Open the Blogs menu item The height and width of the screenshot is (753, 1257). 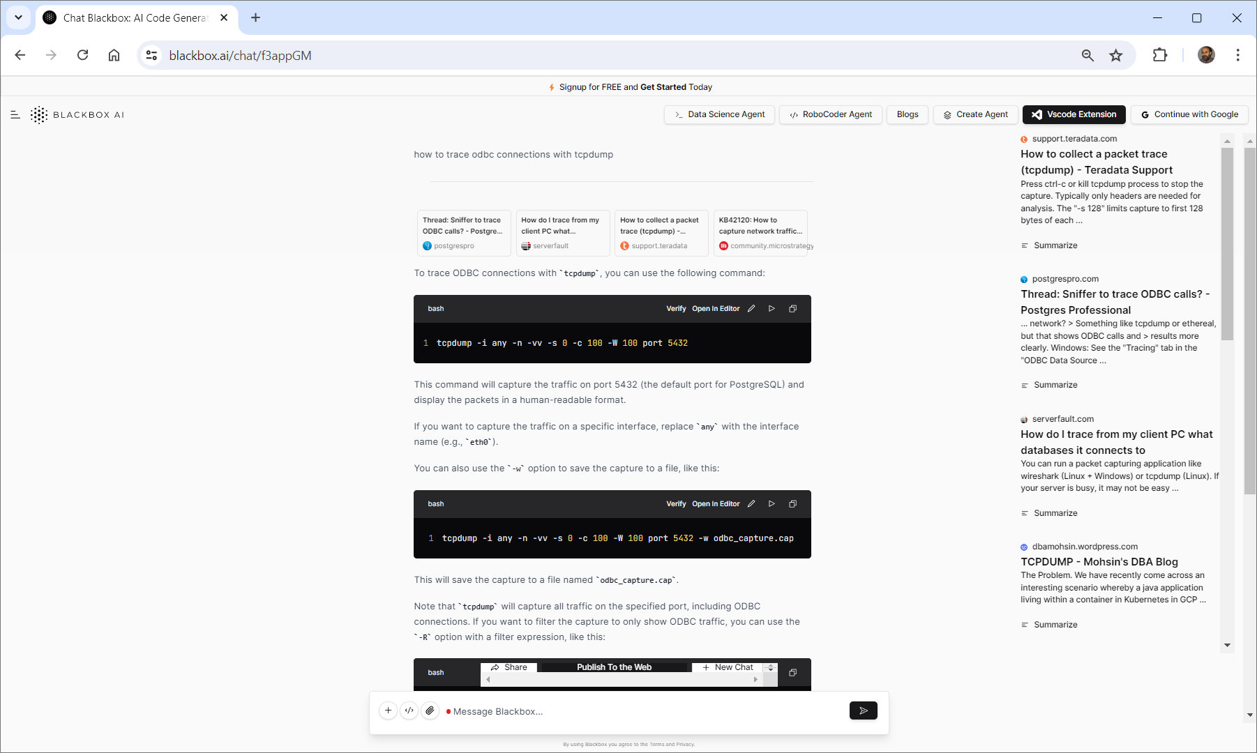pos(907,114)
